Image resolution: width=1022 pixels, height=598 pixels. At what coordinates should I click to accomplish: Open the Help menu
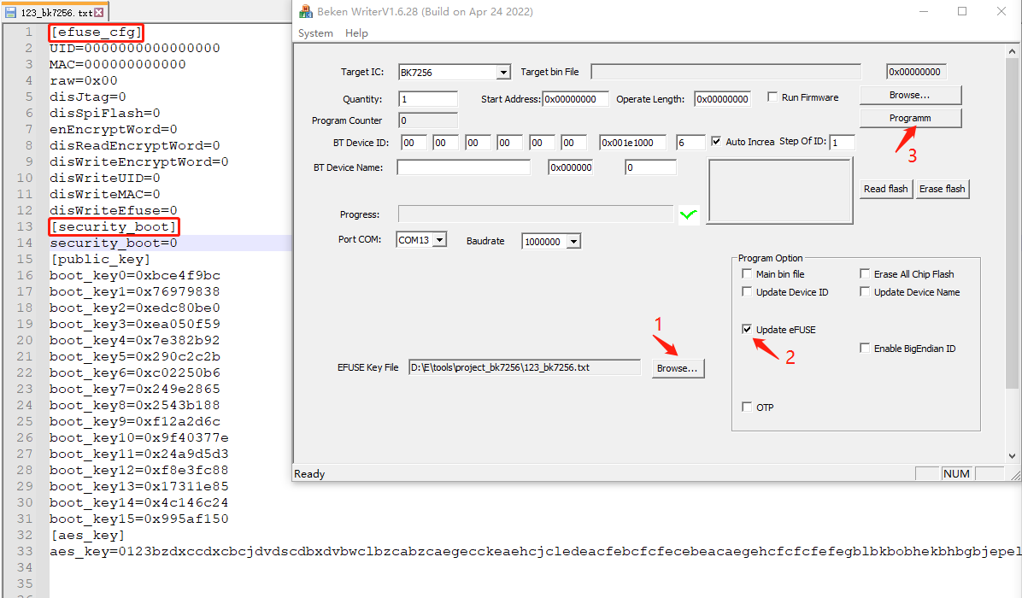356,33
